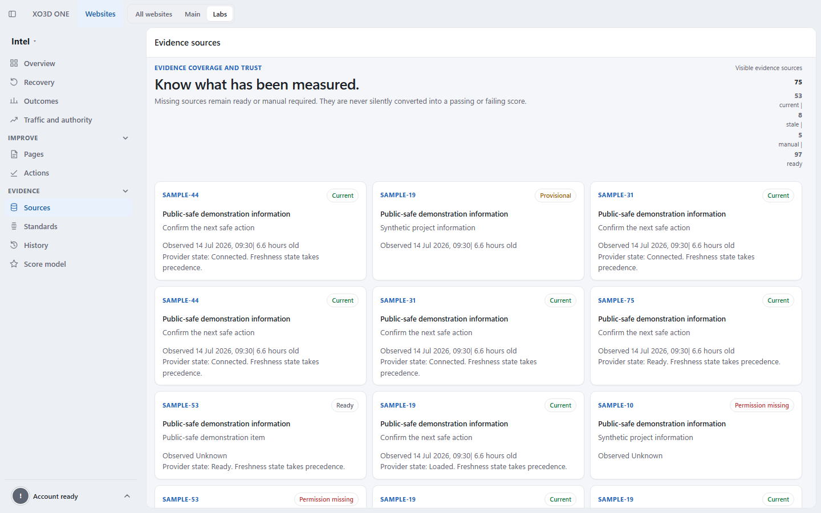Click the Account ready alert icon
This screenshot has height=513, width=821.
pyautogui.click(x=21, y=496)
